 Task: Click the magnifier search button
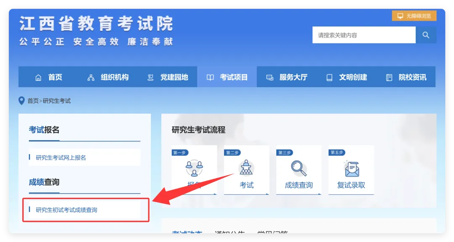click(426, 35)
